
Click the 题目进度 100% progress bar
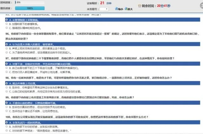tap(30, 8)
